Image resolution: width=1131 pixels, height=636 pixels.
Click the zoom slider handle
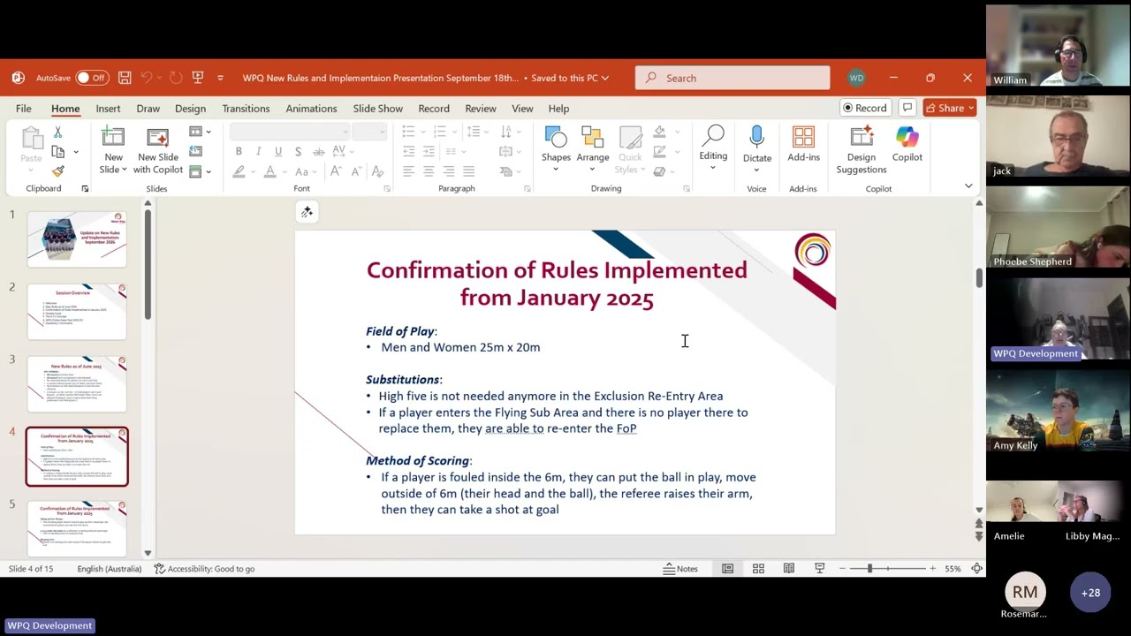click(869, 569)
